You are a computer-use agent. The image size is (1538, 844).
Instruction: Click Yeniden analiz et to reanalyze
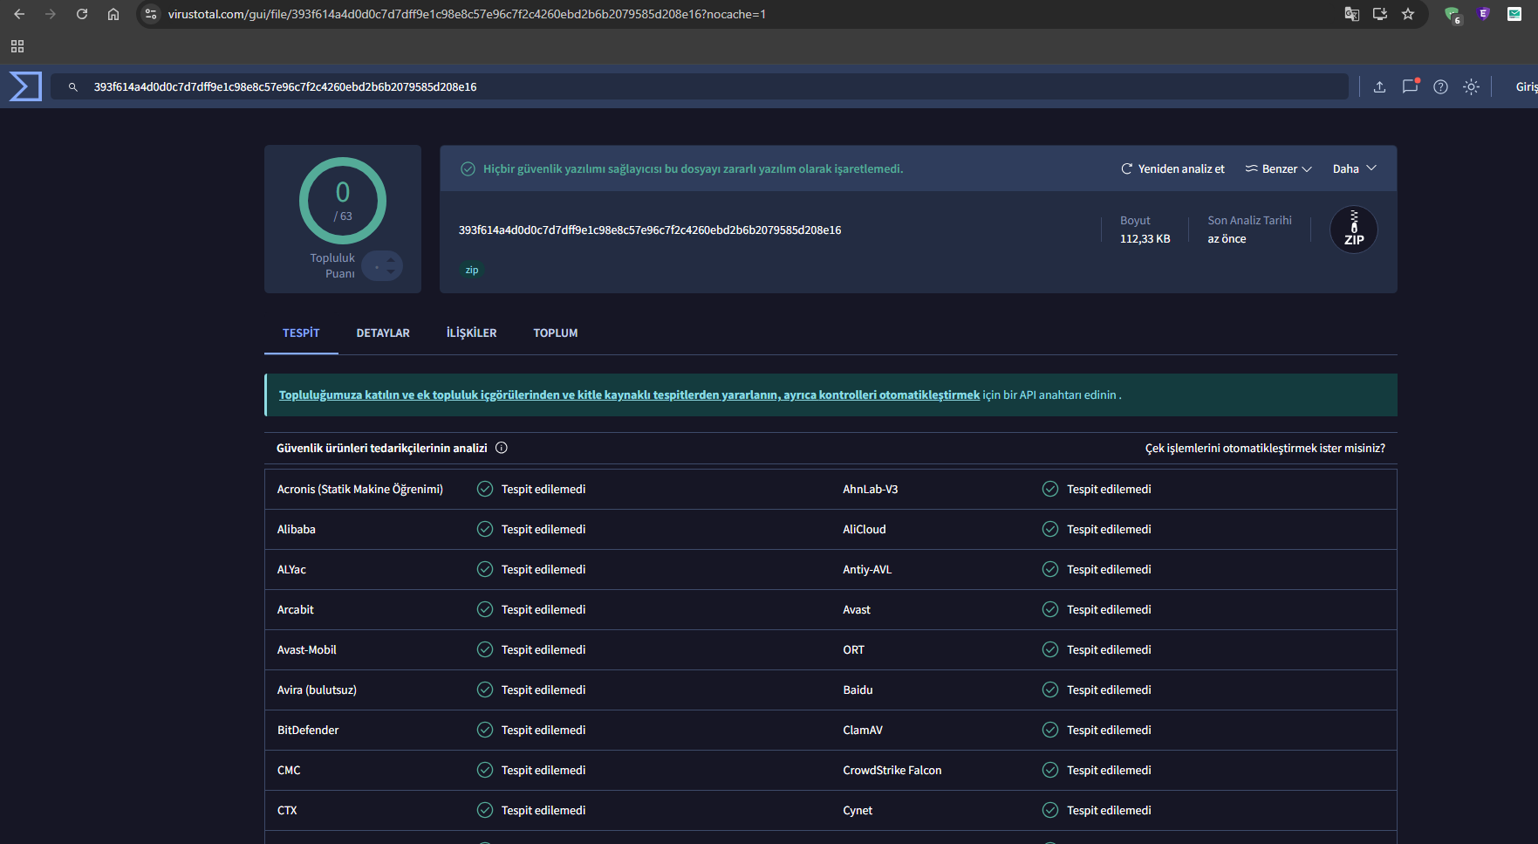point(1172,168)
